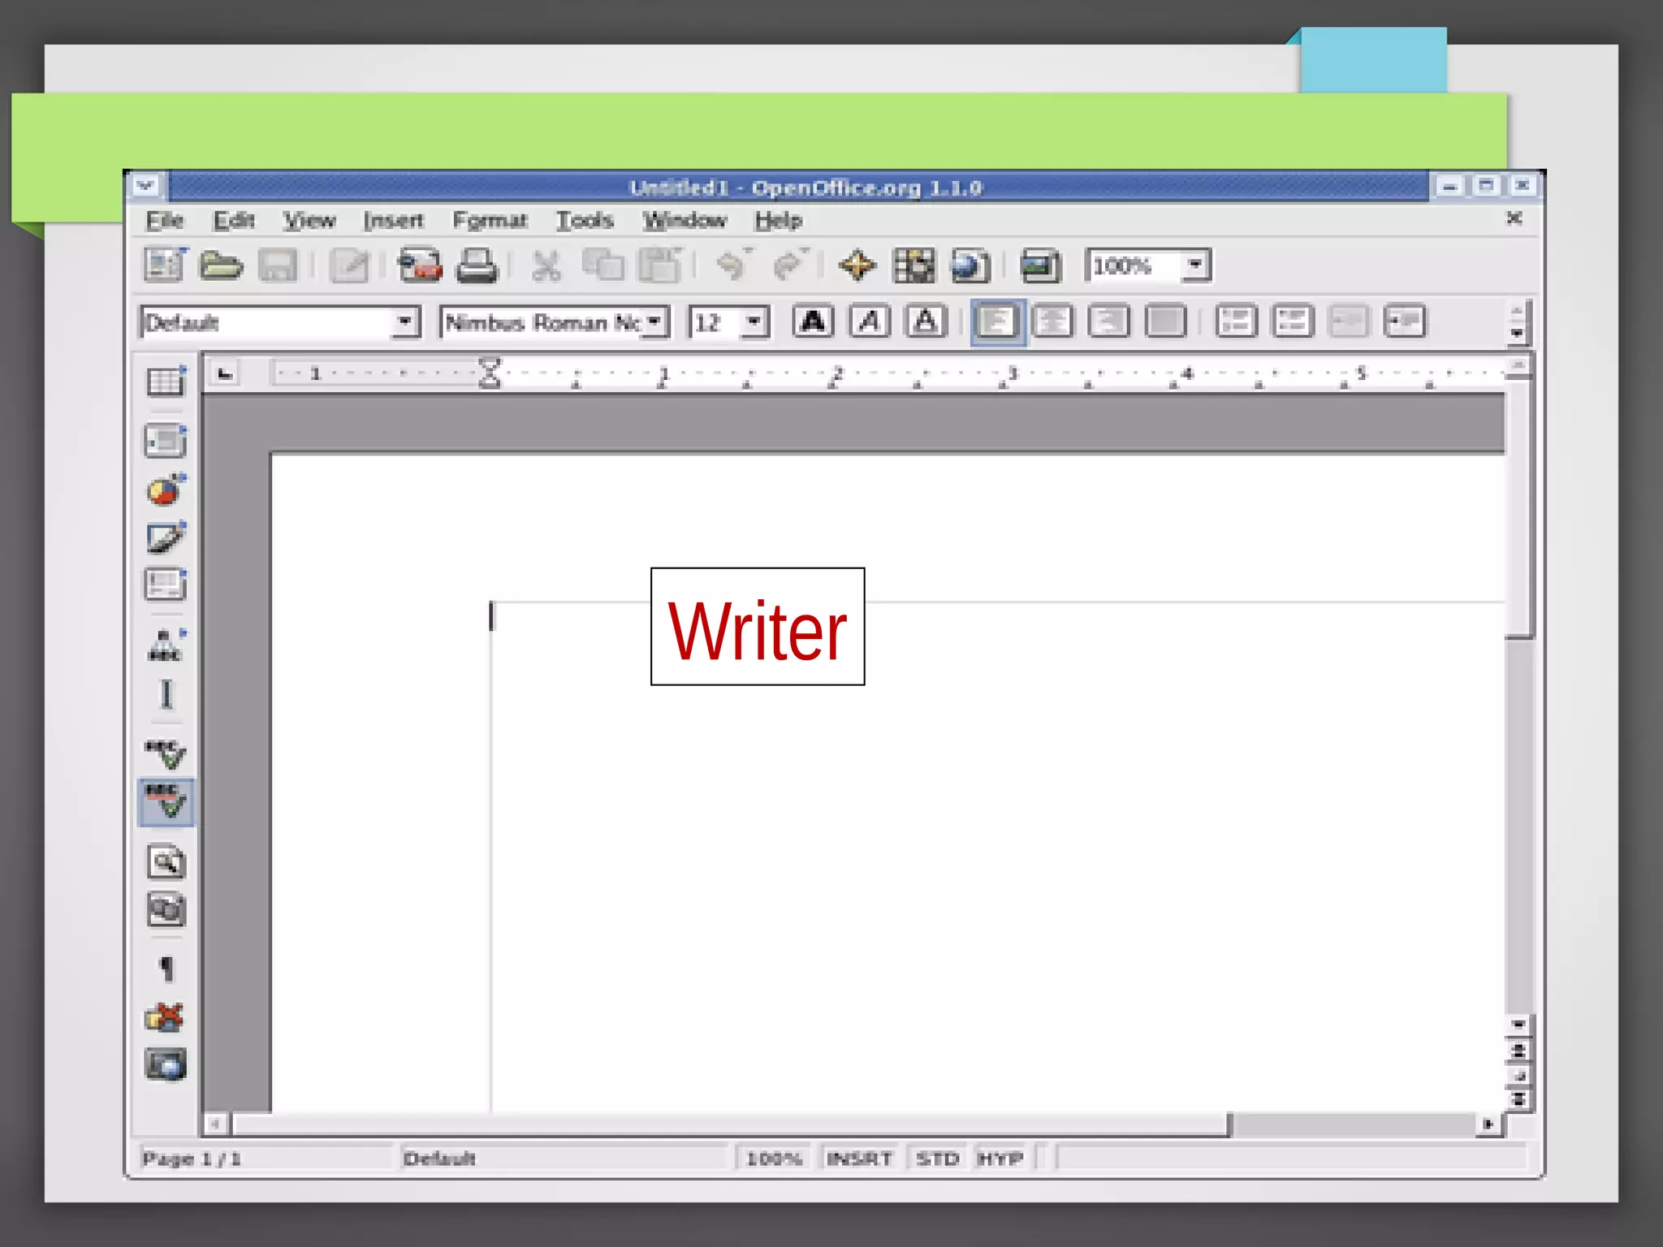
Task: Open a file with the folder icon
Action: coord(221,265)
